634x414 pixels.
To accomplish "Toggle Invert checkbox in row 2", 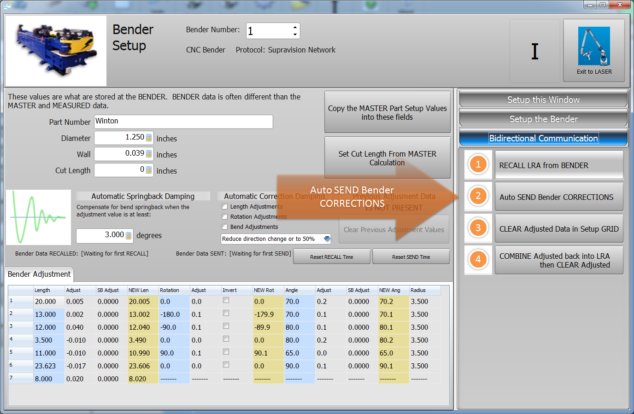I will (x=226, y=313).
